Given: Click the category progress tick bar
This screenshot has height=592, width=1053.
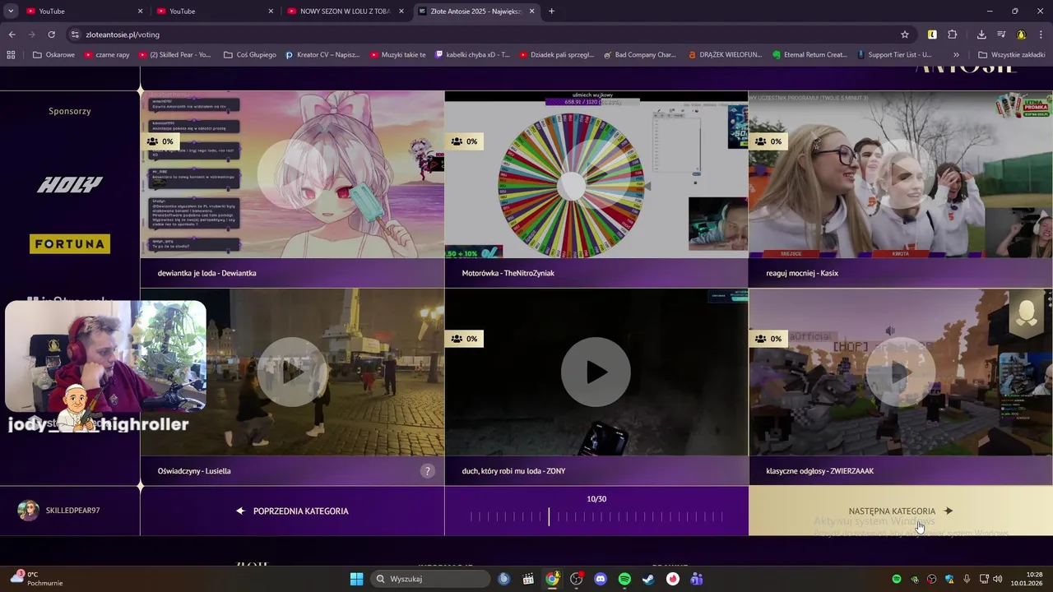Looking at the screenshot, I should [596, 516].
